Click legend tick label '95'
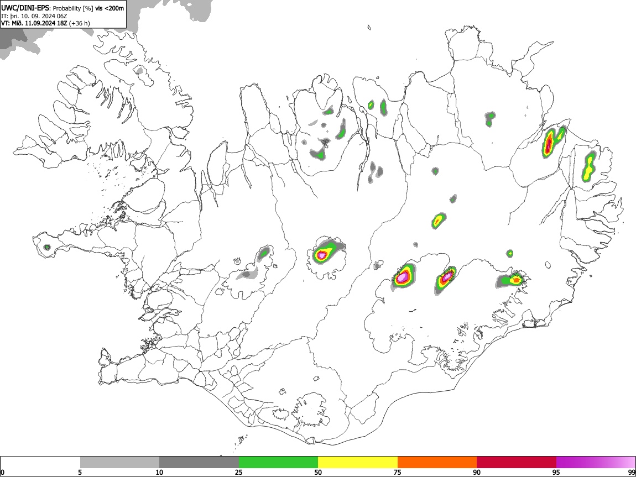This screenshot has height=477, width=636. click(x=556, y=472)
